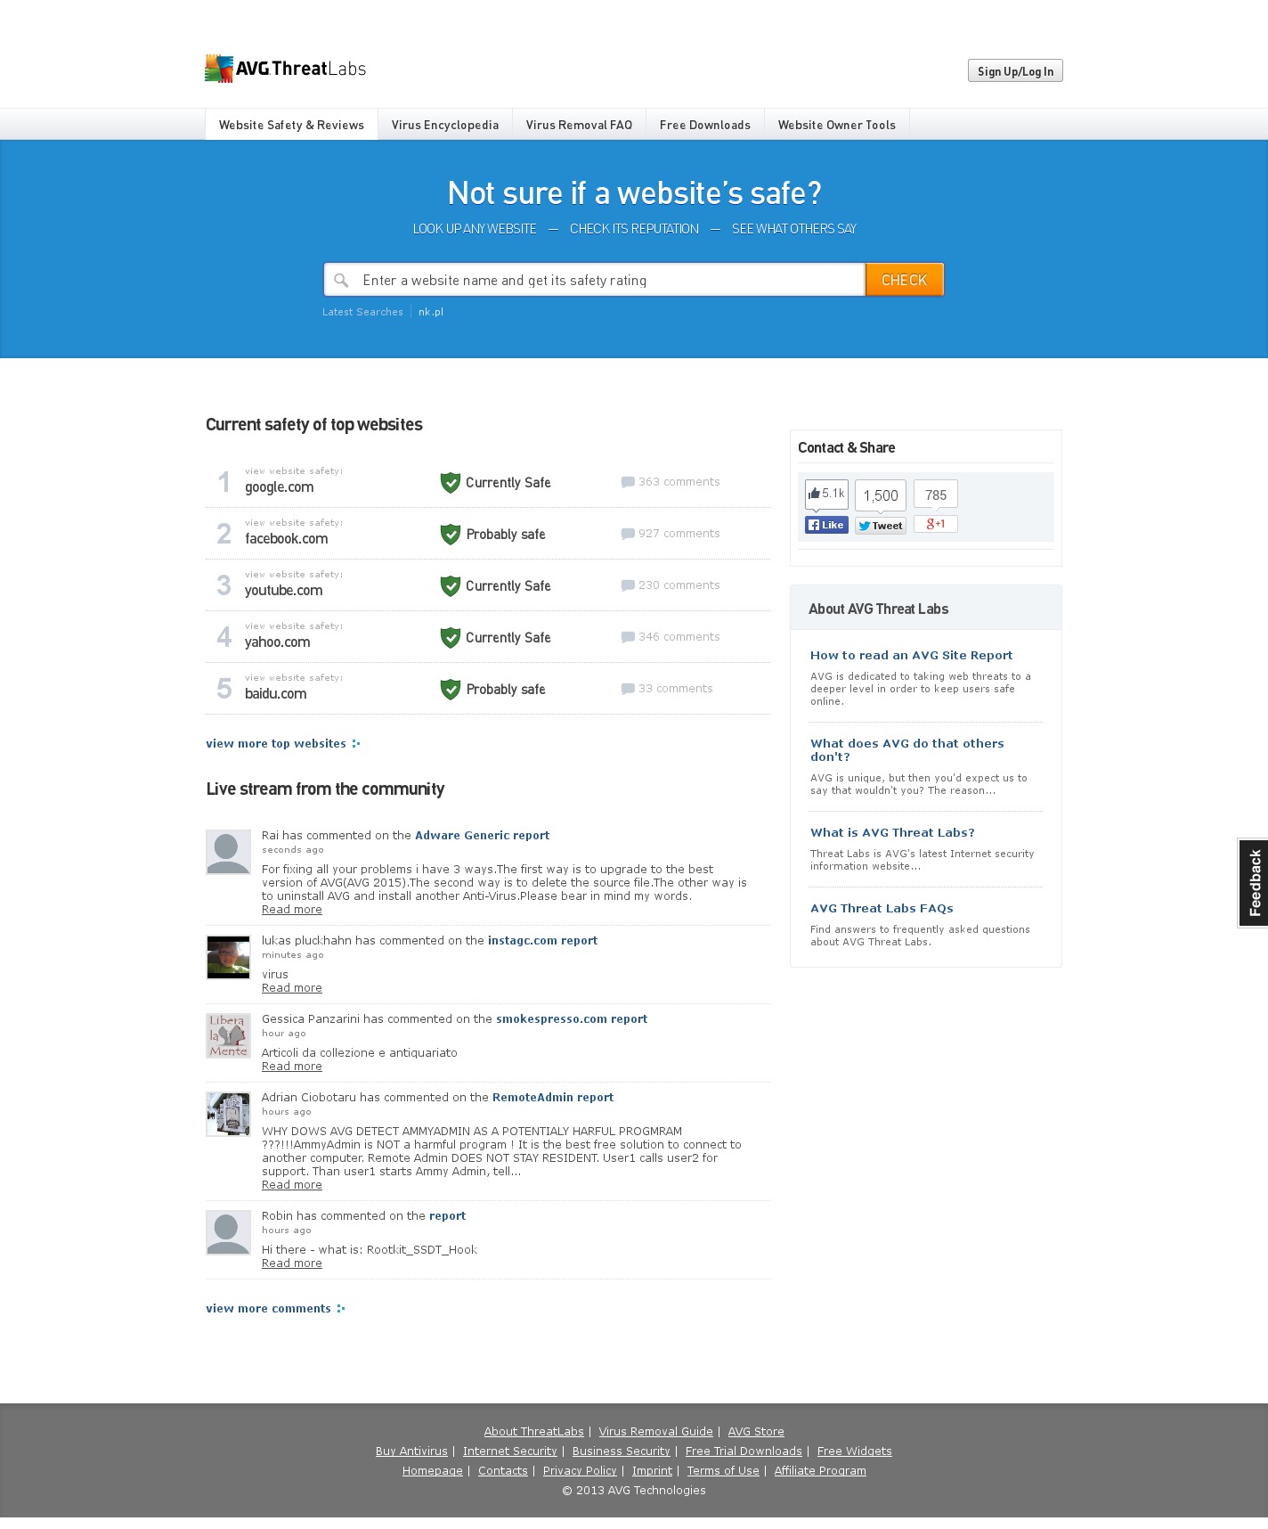
Task: Open the Website Safety & Reviews tab
Action: 291,125
